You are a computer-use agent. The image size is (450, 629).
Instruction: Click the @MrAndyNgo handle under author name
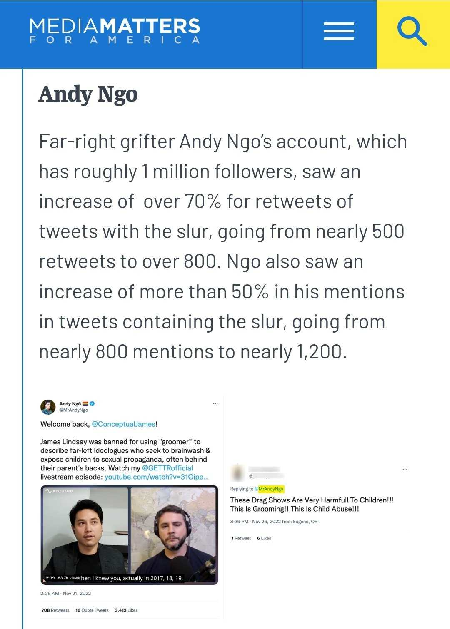pyautogui.click(x=73, y=410)
